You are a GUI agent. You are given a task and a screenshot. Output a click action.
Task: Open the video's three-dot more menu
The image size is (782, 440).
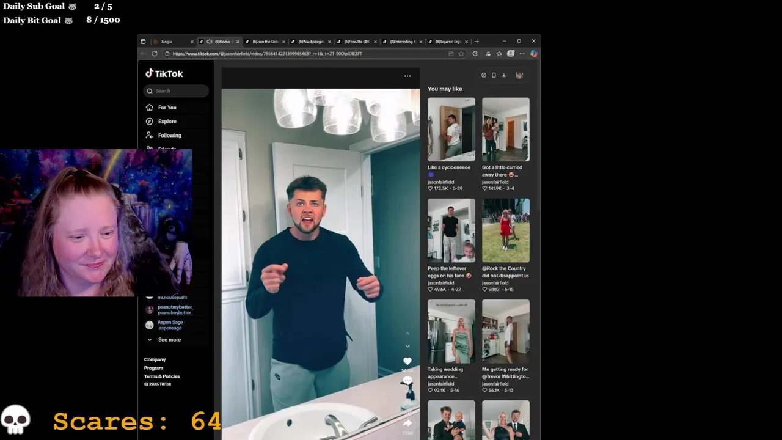407,76
